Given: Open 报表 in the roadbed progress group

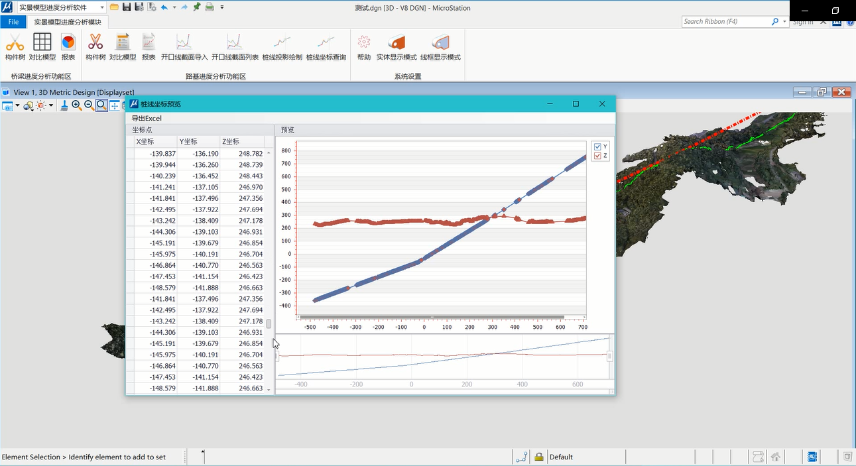Looking at the screenshot, I should pos(149,47).
